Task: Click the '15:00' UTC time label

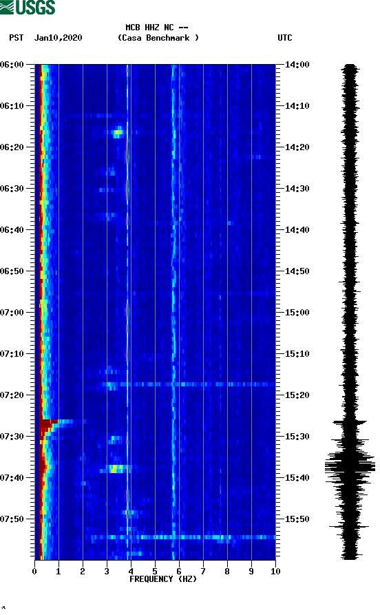Action: (297, 312)
